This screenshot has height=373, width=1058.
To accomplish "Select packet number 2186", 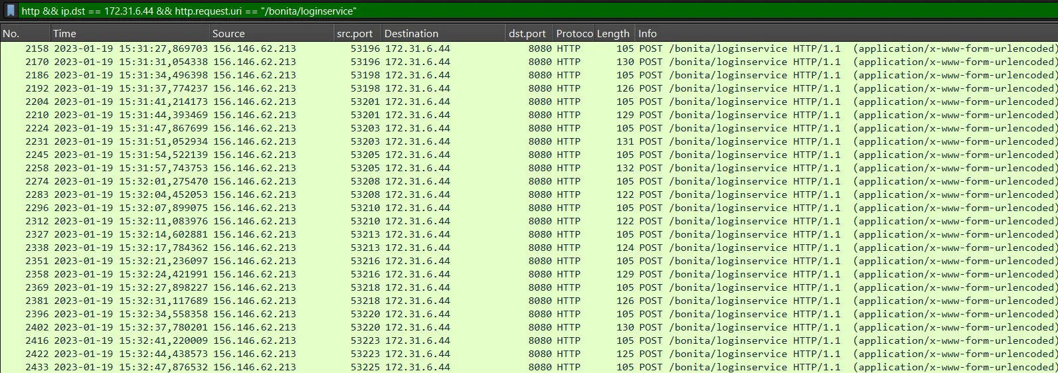I will click(x=529, y=75).
